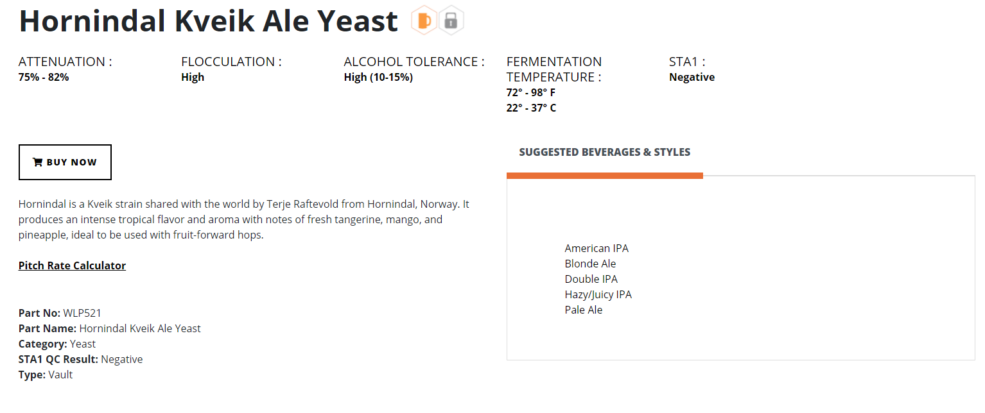Click the shopping cart icon in Buy Now
The height and width of the screenshot is (413, 985).
37,162
